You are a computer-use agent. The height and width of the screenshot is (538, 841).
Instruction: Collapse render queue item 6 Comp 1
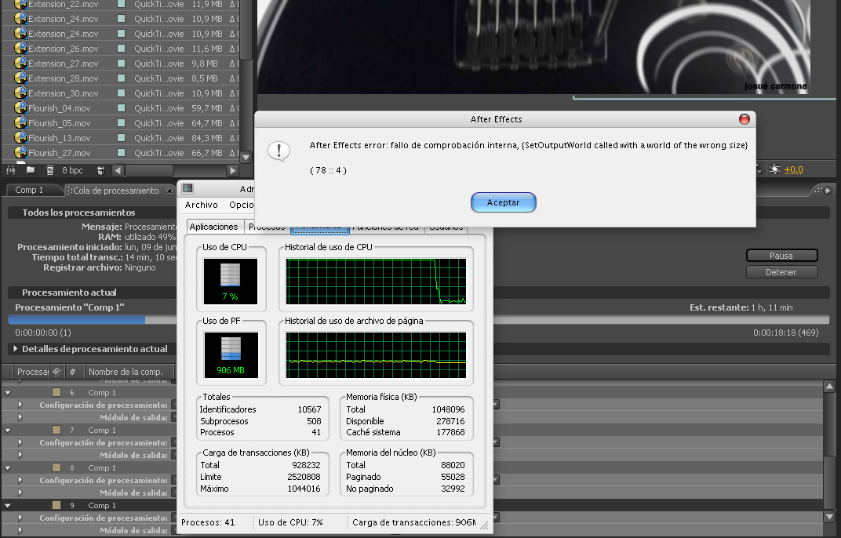coord(8,393)
